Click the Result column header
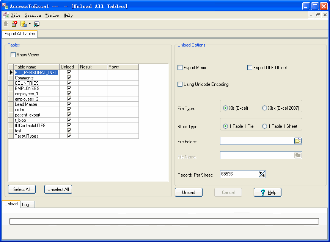The width and height of the screenshot is (330, 242). coord(93,67)
